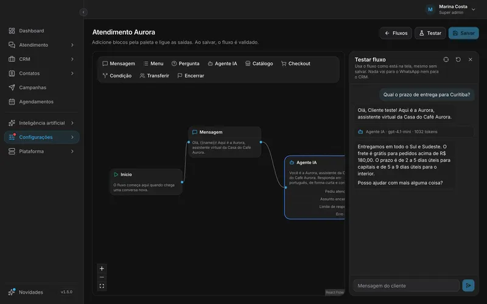Click the focus target icon in Testar fluxo
Image resolution: width=487 pixels, height=304 pixels.
click(x=446, y=60)
